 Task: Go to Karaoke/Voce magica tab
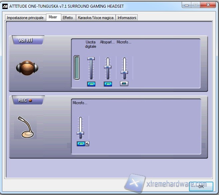96,18
